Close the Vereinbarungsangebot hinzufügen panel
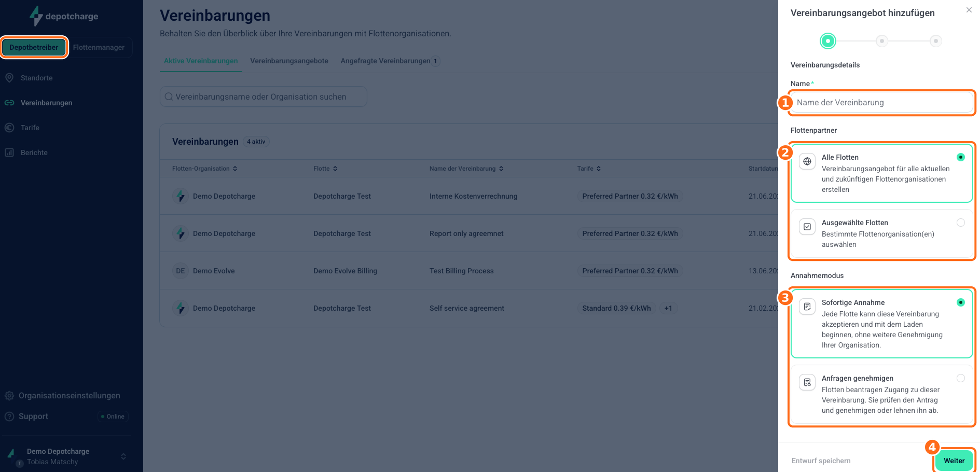The height and width of the screenshot is (472, 980). [969, 10]
